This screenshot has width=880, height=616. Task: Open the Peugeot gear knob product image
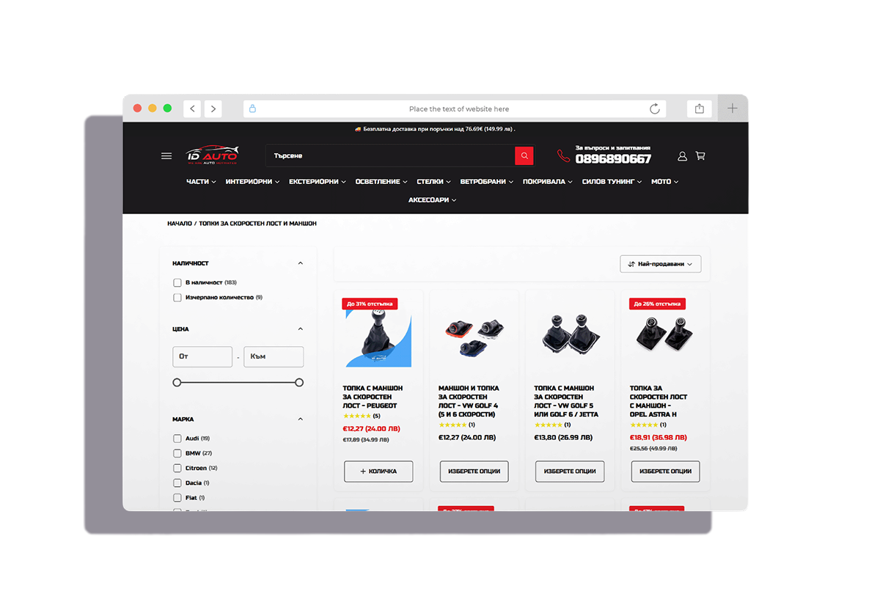point(378,339)
